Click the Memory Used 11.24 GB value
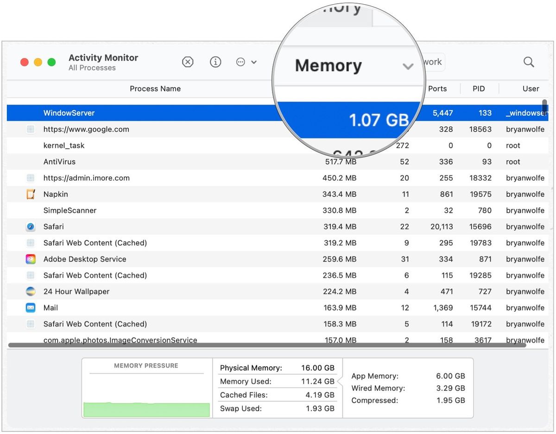The width and height of the screenshot is (556, 434). [317, 382]
